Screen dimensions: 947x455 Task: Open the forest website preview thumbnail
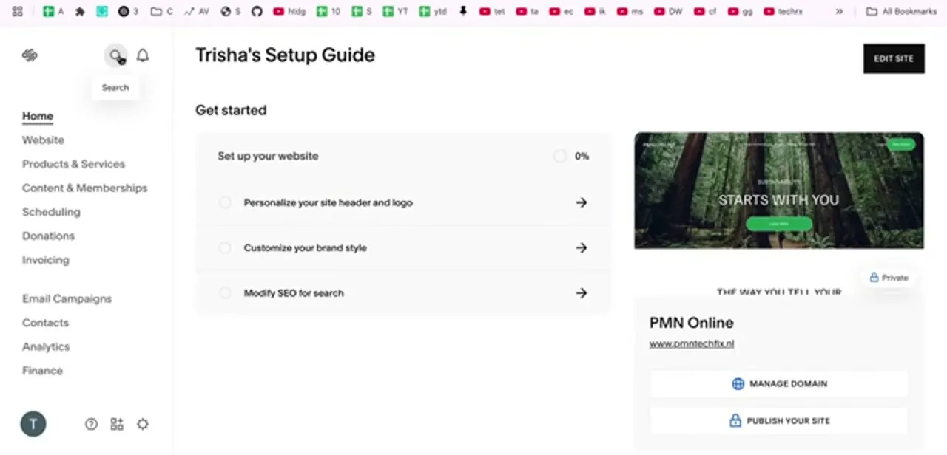pyautogui.click(x=779, y=191)
